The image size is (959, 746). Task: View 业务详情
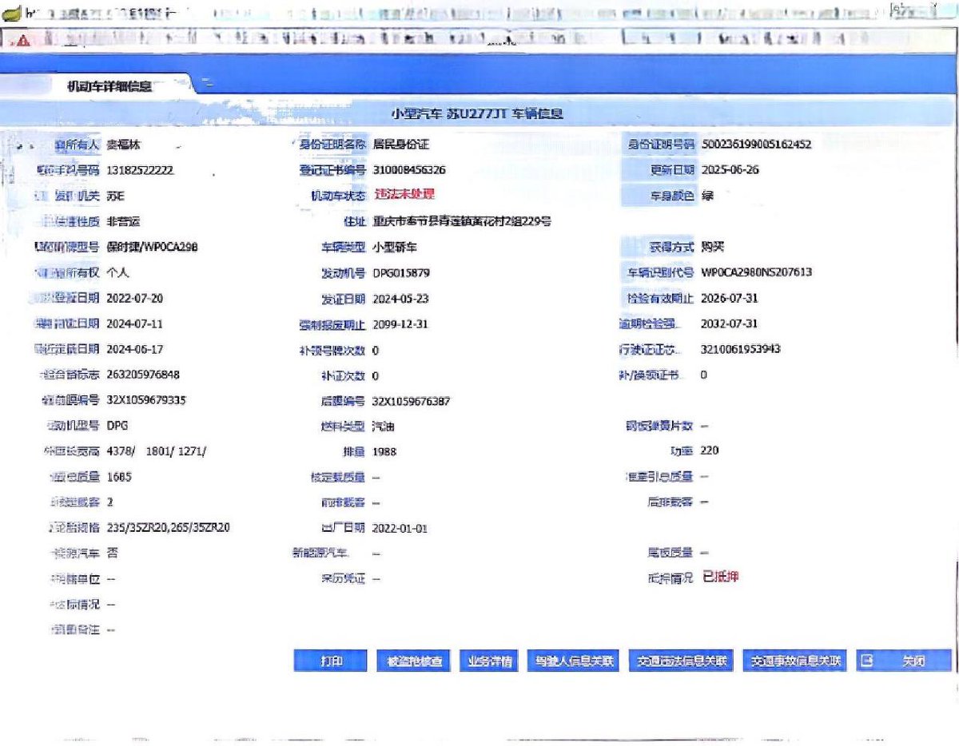(490, 661)
